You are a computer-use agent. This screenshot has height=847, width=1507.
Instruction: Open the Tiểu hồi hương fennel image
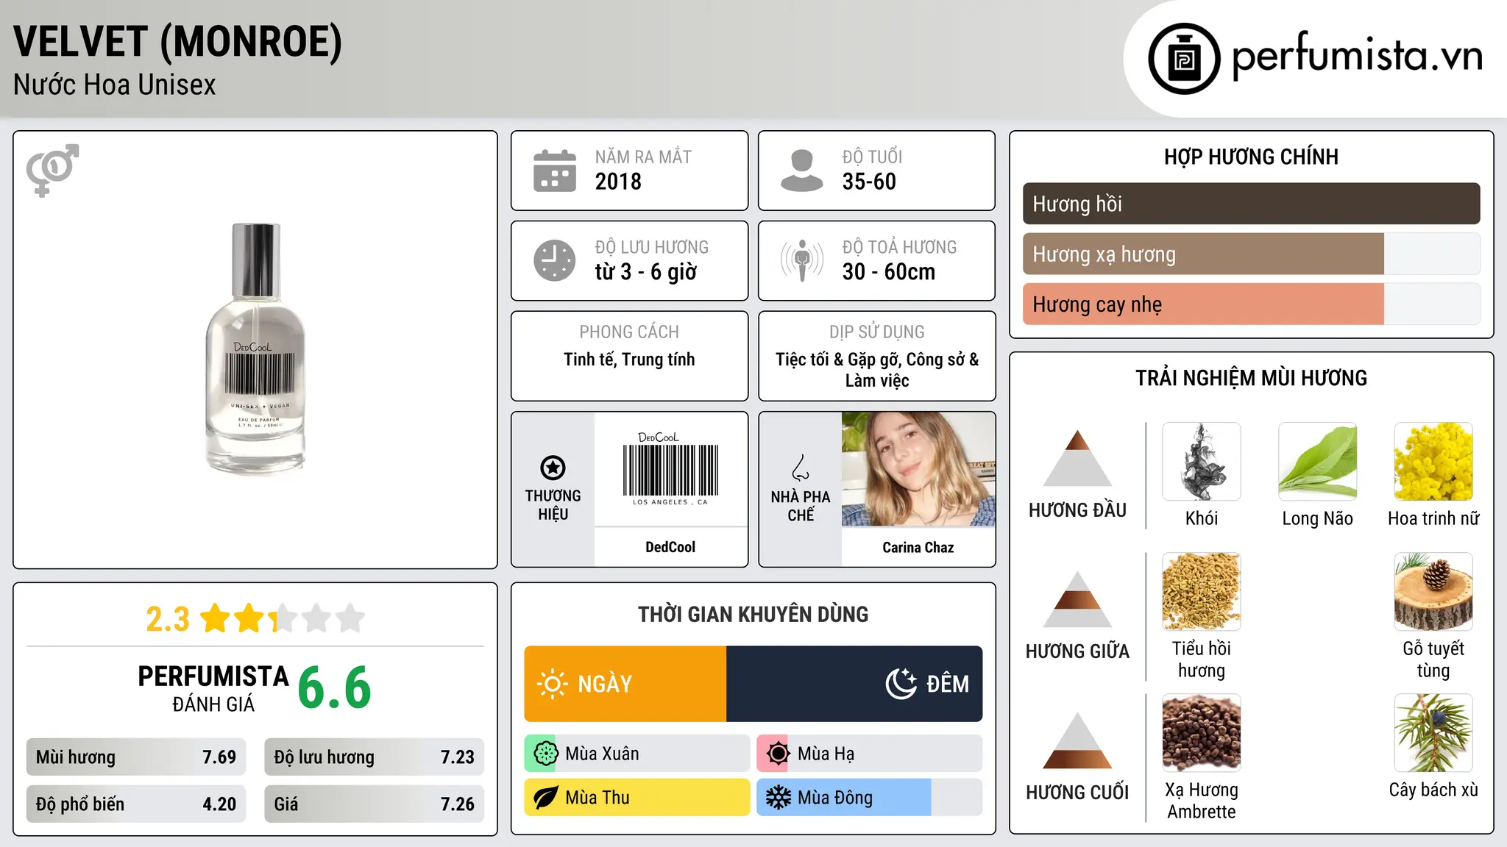(1202, 592)
